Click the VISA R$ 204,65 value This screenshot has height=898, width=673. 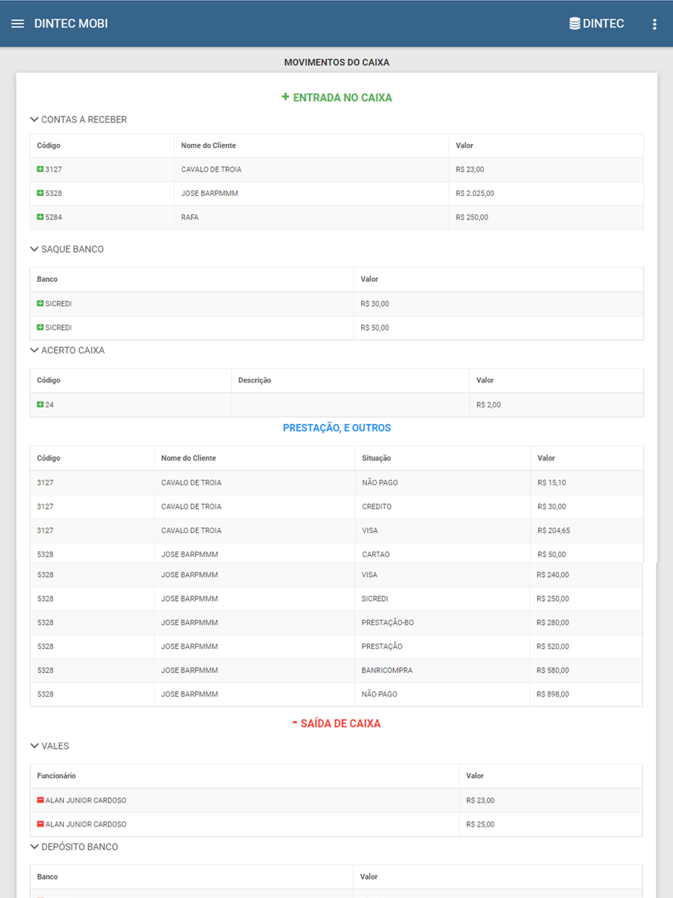553,530
